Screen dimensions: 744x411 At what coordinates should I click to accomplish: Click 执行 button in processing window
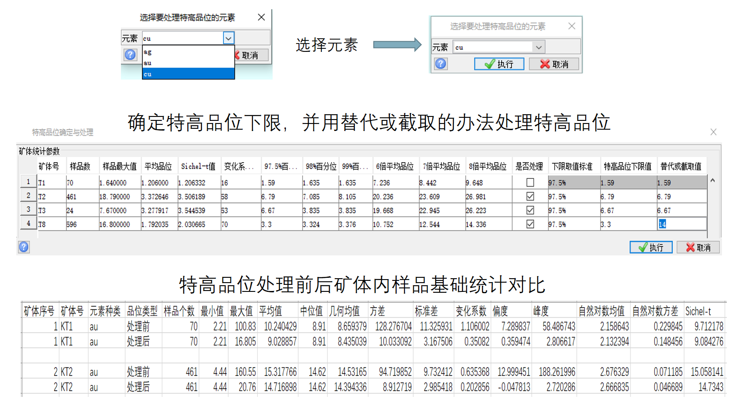pyautogui.click(x=651, y=247)
